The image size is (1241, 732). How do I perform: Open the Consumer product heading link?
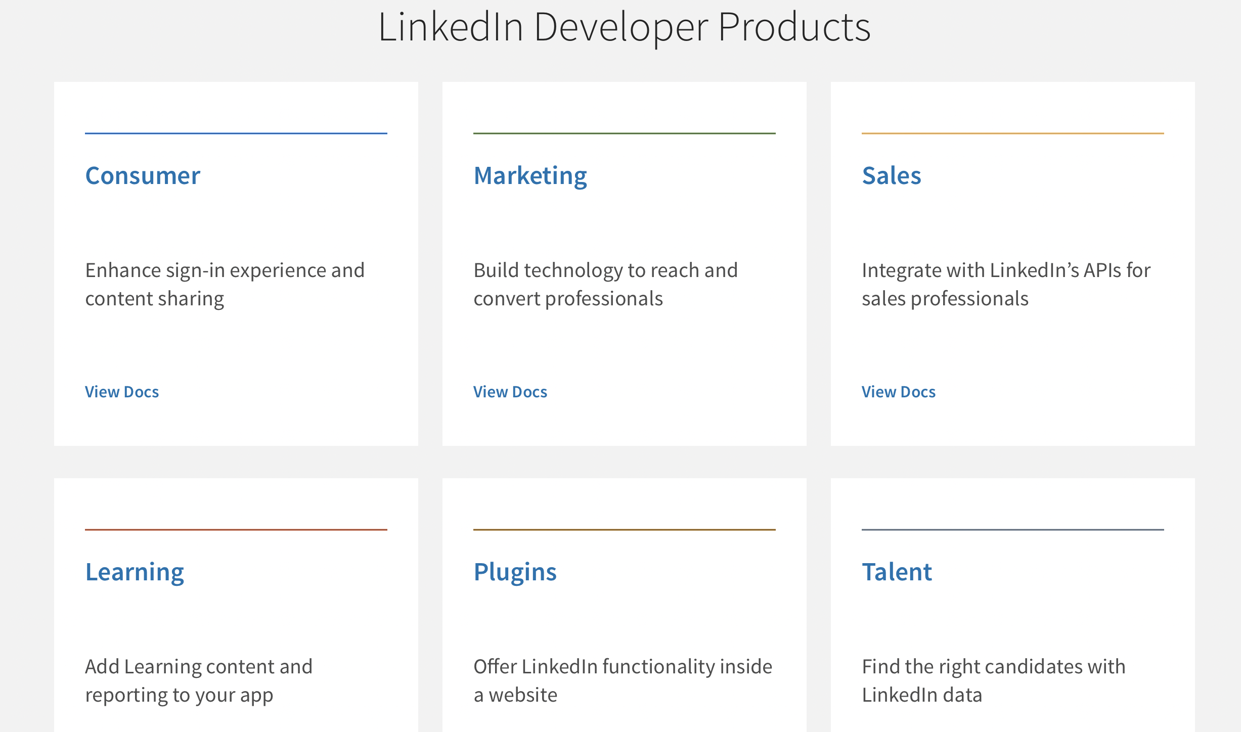(143, 176)
